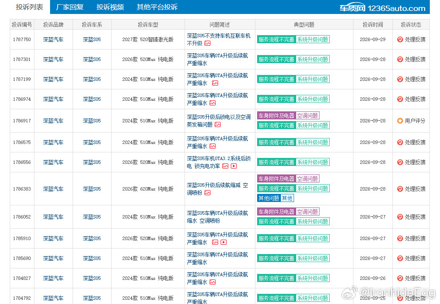Click the 投诉状态 column header

click(411, 25)
